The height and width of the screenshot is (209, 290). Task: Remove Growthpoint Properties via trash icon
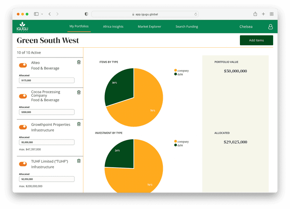[x=79, y=124]
